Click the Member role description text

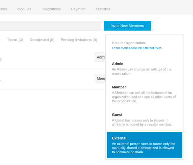coord(144,97)
